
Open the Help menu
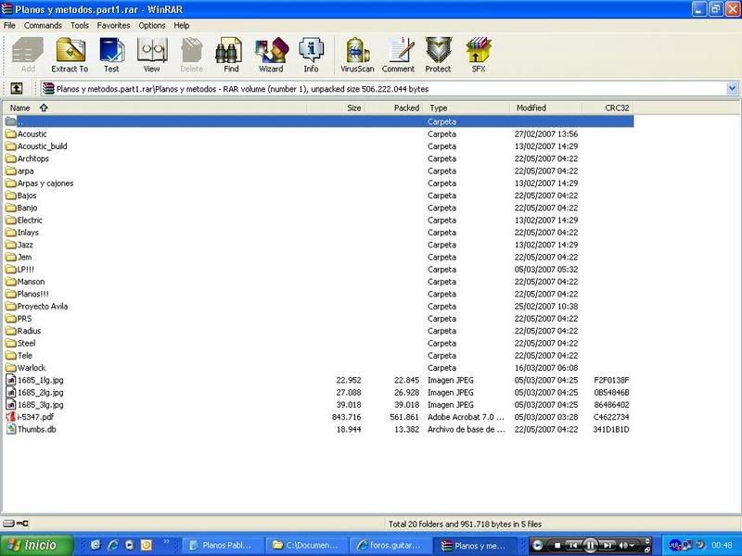(x=181, y=26)
